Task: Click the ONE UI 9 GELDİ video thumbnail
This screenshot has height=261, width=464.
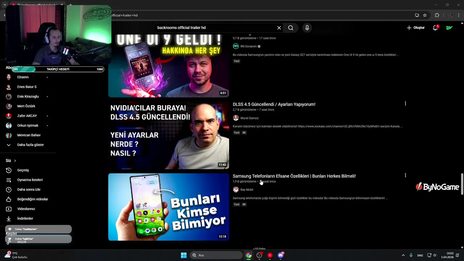Action: (169, 66)
